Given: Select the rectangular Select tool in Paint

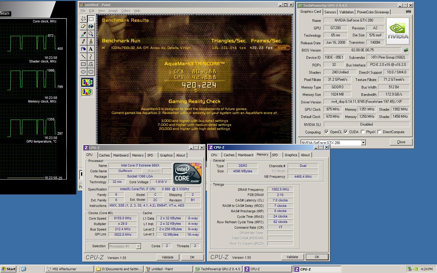Looking at the screenshot, I should (91, 19).
